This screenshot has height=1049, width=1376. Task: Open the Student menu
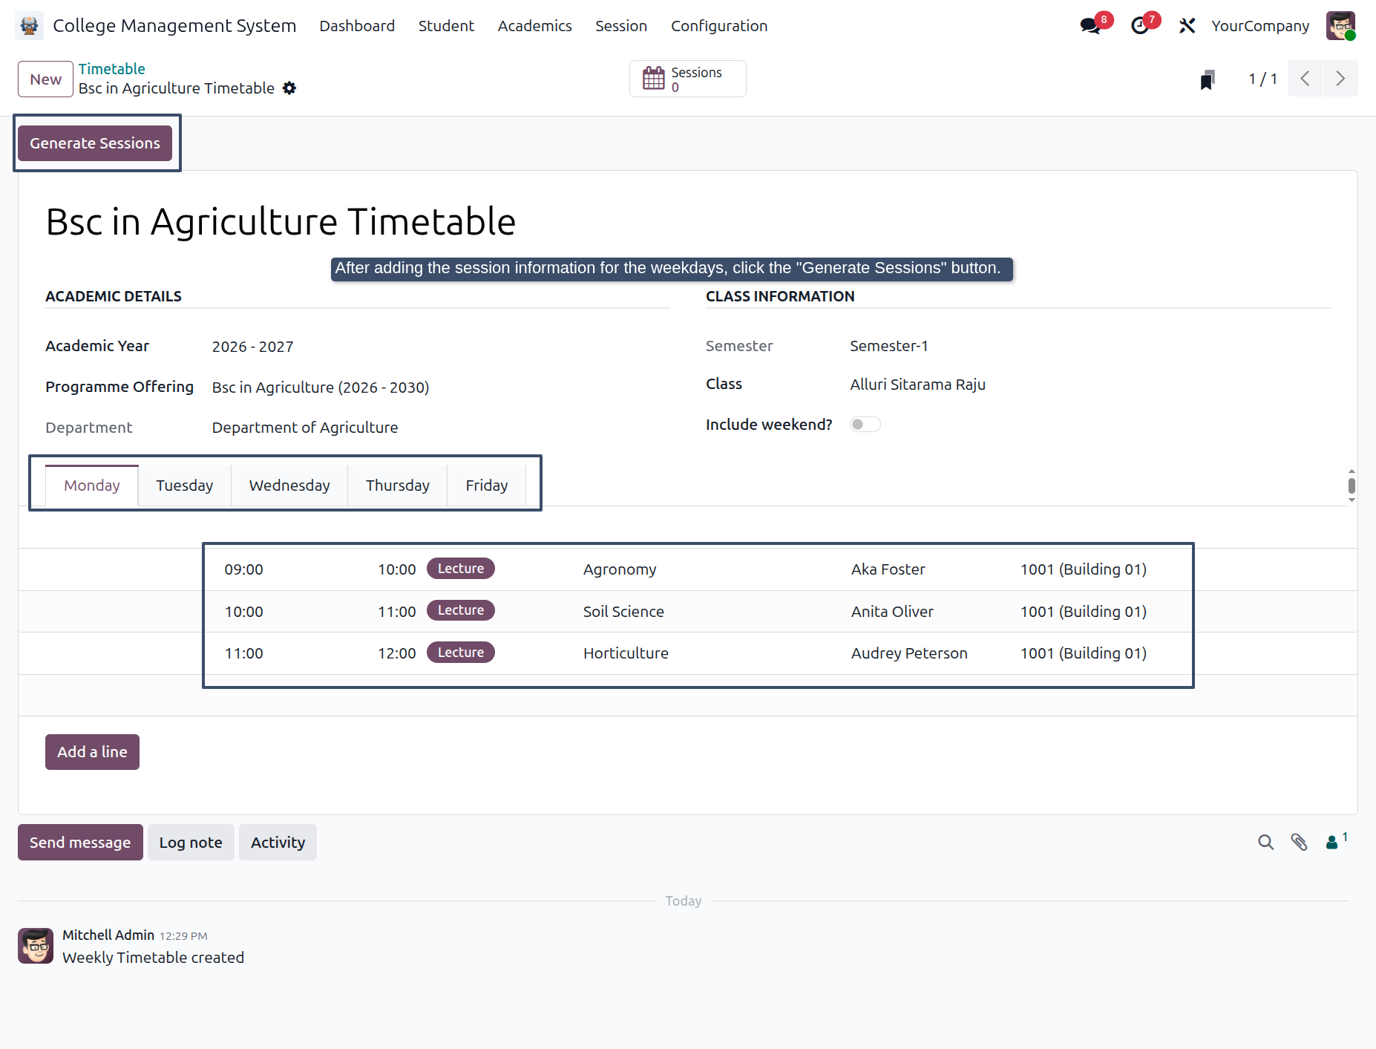[x=446, y=26]
